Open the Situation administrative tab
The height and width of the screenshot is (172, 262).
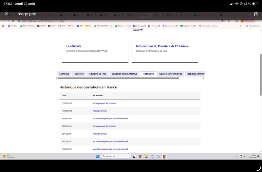(x=124, y=74)
